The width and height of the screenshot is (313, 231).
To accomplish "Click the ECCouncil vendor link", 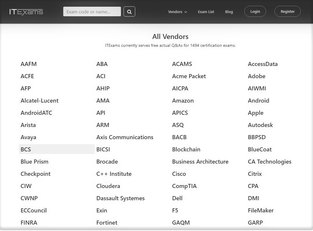I will click(x=34, y=210).
